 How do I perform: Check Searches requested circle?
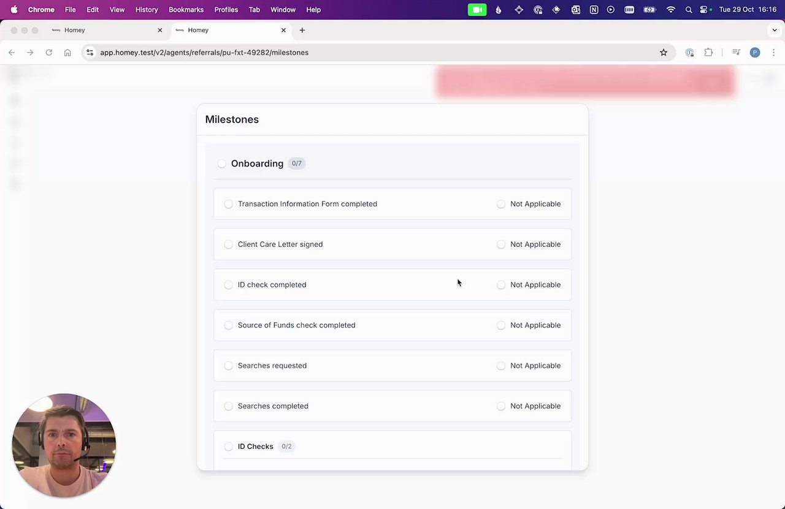click(x=229, y=366)
